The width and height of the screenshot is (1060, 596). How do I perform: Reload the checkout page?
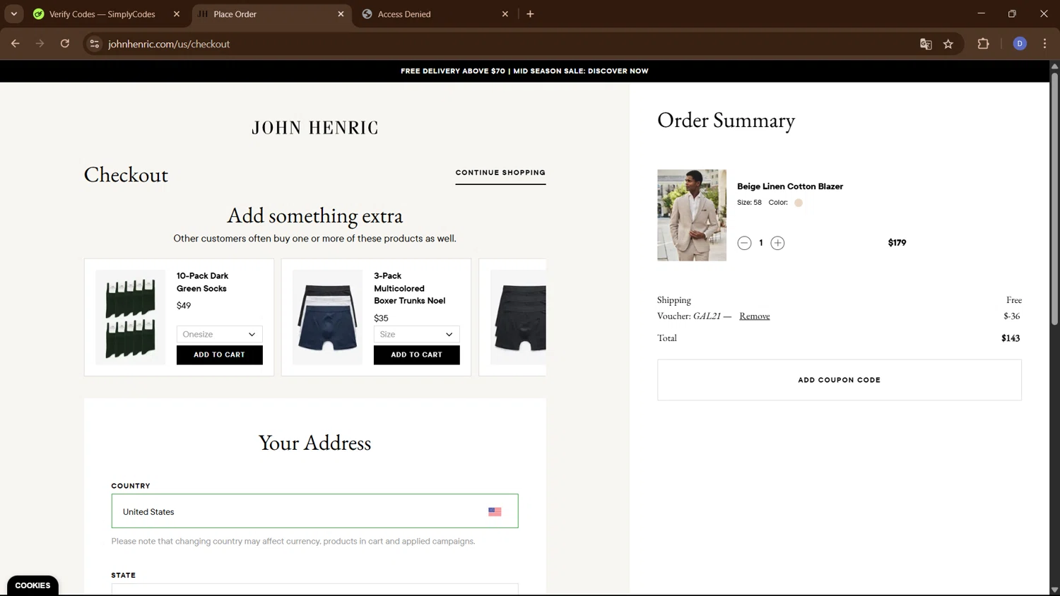pyautogui.click(x=65, y=44)
